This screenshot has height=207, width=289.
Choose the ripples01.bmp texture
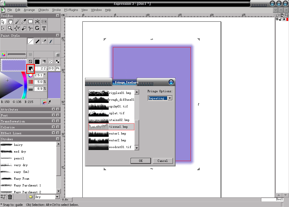pos(111,93)
